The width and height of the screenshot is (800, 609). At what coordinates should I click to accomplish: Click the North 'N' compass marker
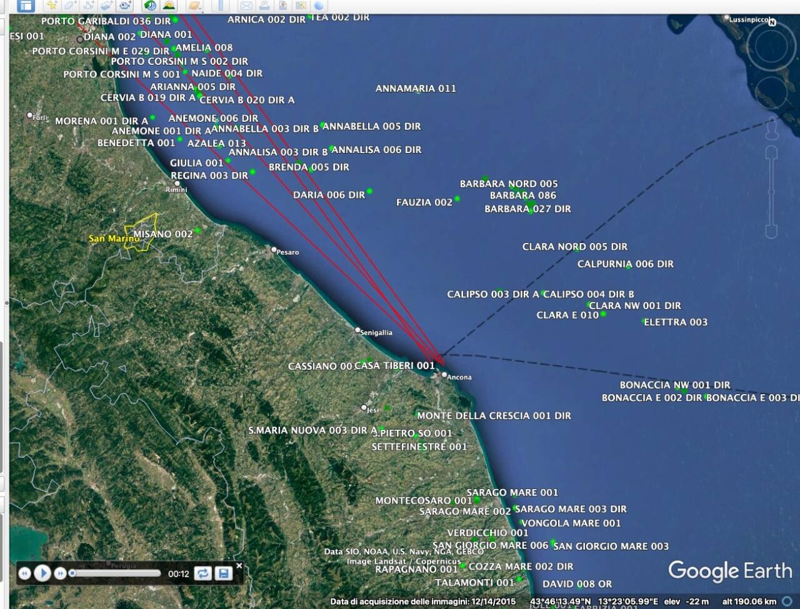coord(772,22)
